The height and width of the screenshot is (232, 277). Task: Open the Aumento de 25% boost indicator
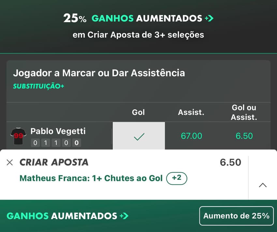coord(236,216)
